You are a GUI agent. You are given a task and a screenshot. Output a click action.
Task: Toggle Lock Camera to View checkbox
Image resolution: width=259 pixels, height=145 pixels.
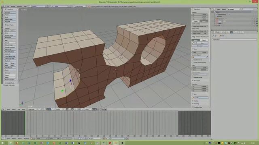193,63
